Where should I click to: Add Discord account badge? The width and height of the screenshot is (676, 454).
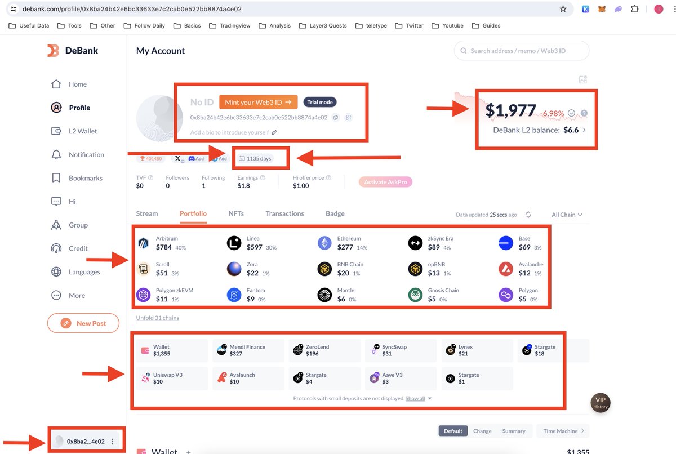coord(196,159)
